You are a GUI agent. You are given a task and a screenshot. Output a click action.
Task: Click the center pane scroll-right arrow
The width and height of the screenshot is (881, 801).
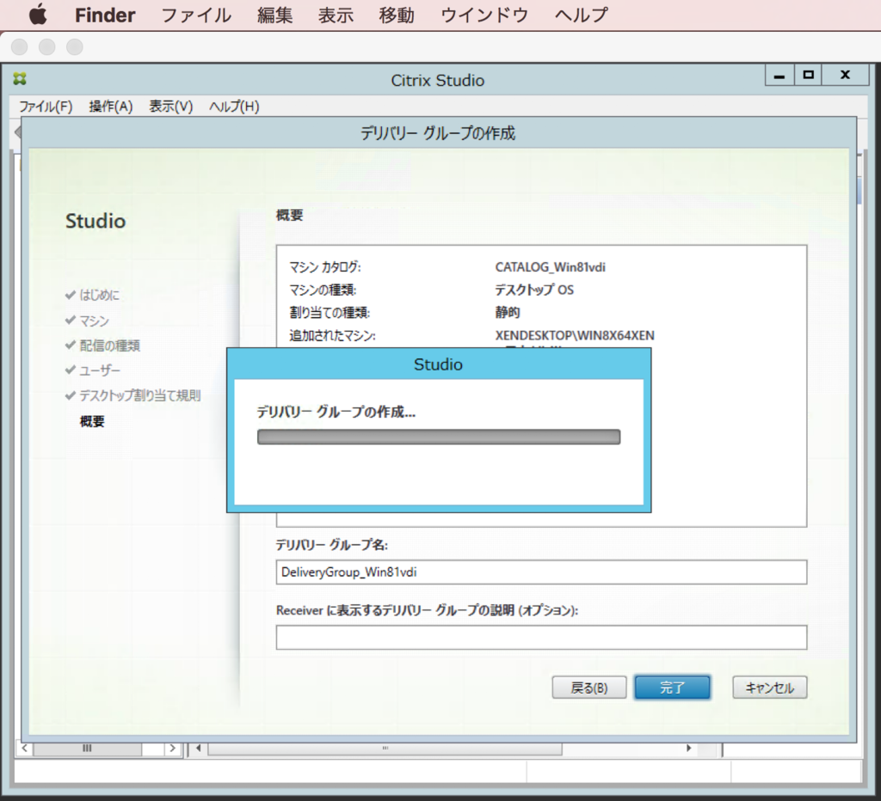point(689,749)
